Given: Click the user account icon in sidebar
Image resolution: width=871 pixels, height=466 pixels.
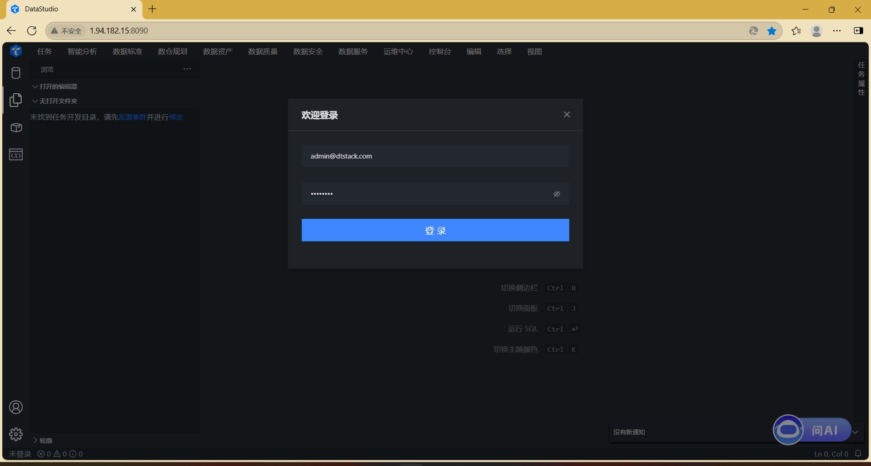Looking at the screenshot, I should coord(16,407).
